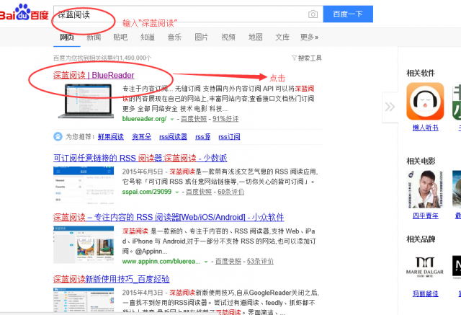Click the 百度一下 search button
The width and height of the screenshot is (461, 315).
tap(348, 14)
